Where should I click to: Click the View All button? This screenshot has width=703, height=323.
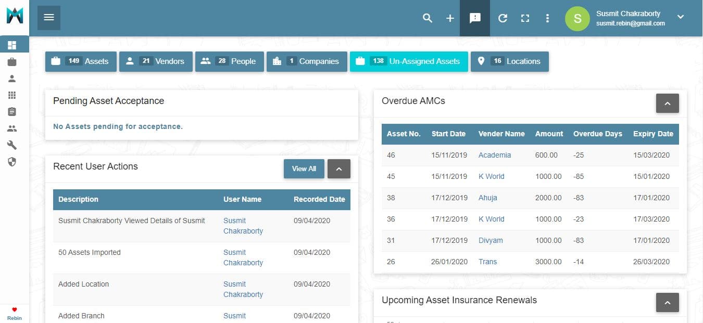pos(304,169)
